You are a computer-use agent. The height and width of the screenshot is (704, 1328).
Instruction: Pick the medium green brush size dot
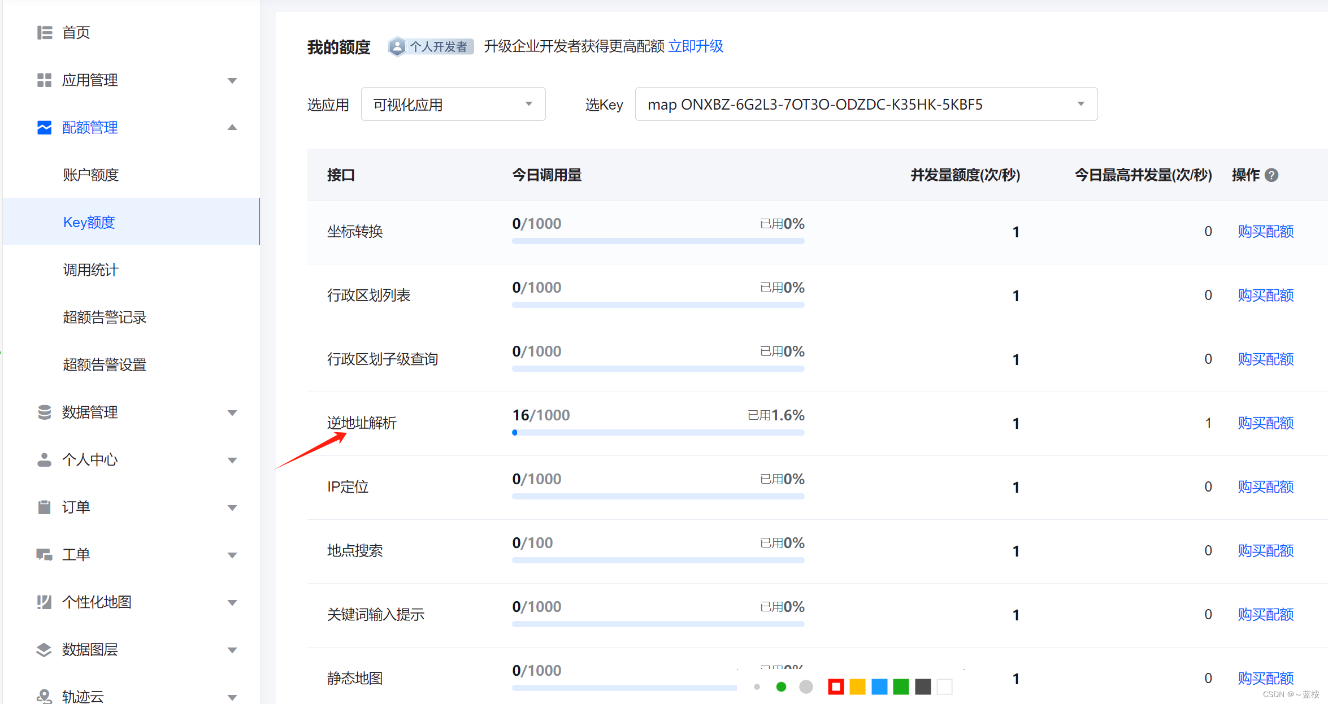coord(782,687)
